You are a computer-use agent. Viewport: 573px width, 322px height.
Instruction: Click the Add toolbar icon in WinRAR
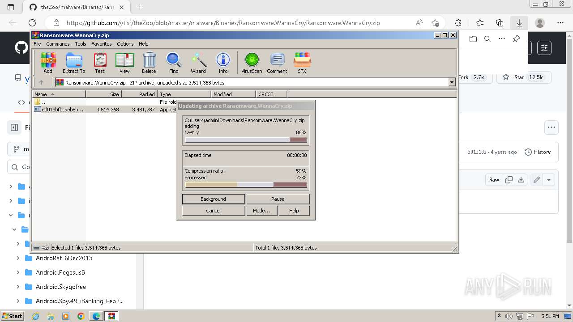[48, 63]
